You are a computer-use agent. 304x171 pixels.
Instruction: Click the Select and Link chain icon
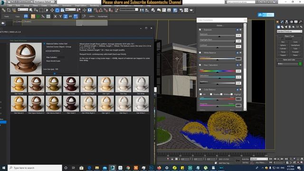click(x=4, y=10)
